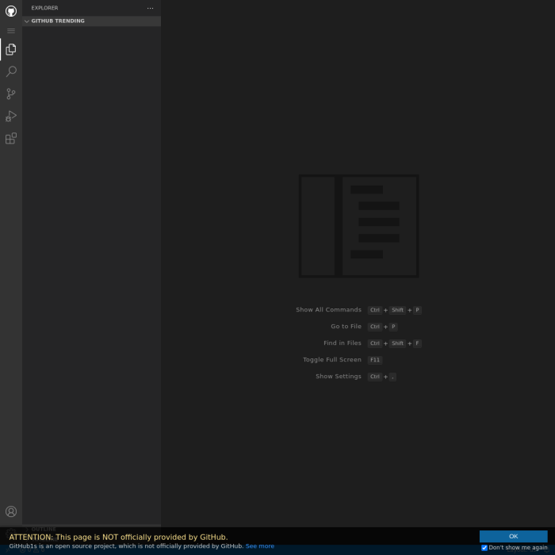Screen dimensions: 555x555
Task: Open the Search view icon
Action: (x=11, y=71)
